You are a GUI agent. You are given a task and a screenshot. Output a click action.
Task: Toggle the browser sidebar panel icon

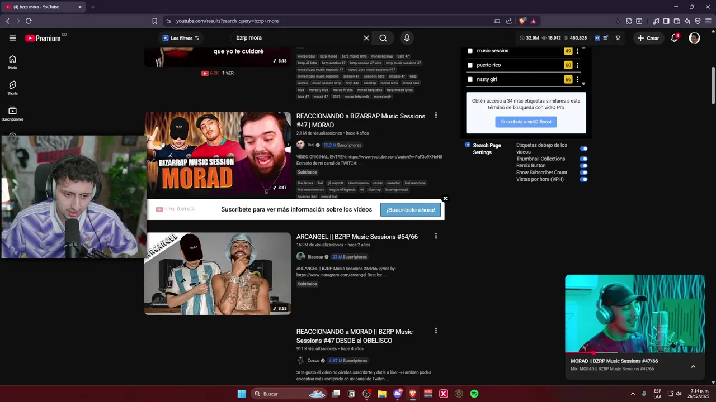[x=666, y=21]
